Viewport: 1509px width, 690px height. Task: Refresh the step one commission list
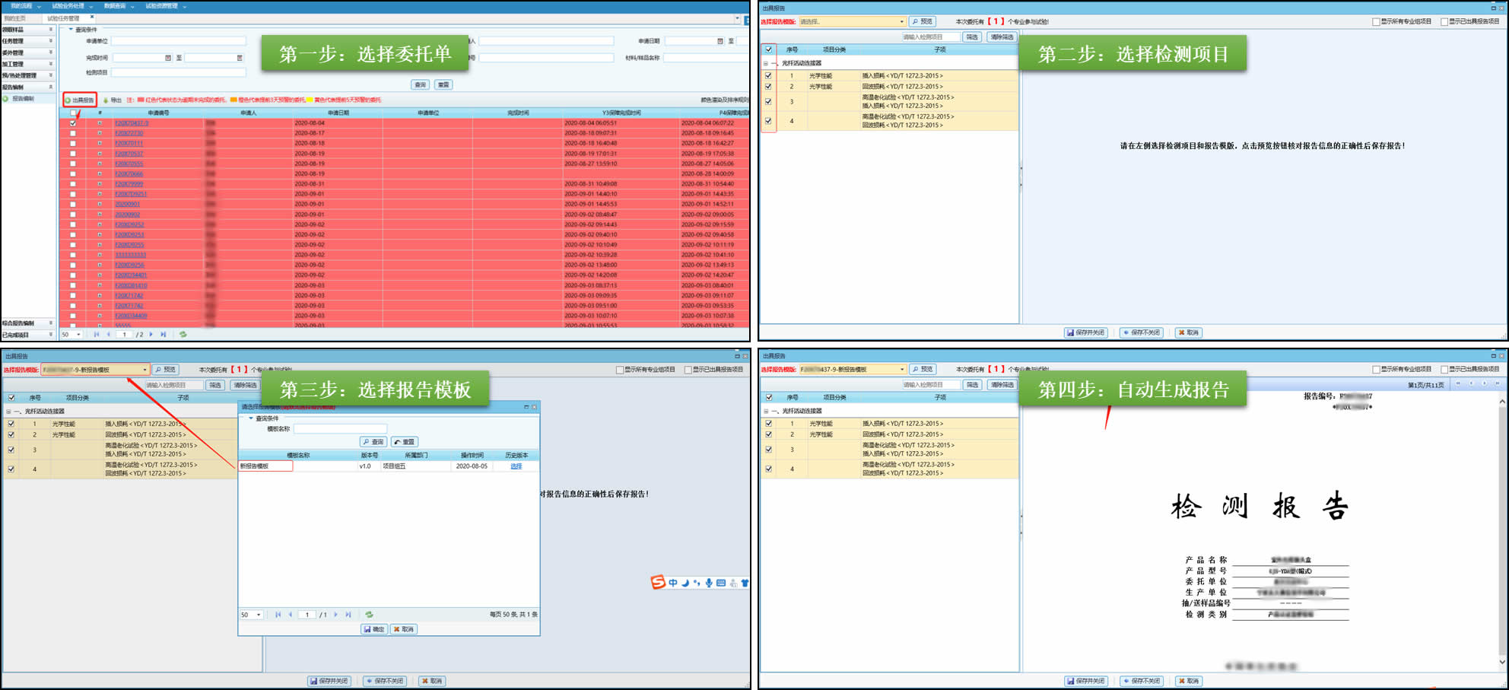(x=183, y=334)
